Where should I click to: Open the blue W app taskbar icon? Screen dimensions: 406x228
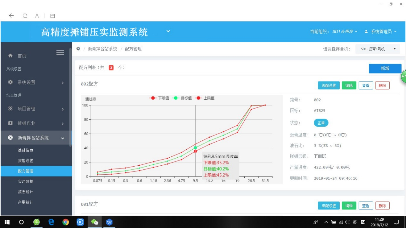click(x=110, y=222)
